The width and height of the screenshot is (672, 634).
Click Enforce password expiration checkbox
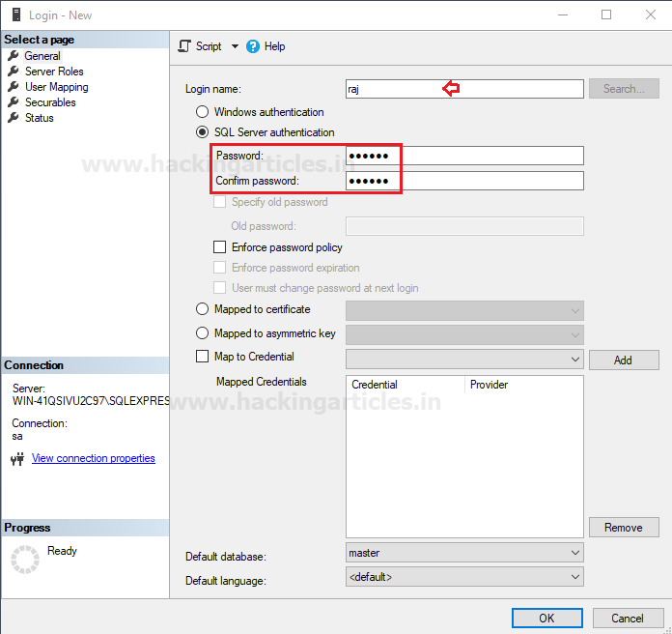tap(219, 268)
